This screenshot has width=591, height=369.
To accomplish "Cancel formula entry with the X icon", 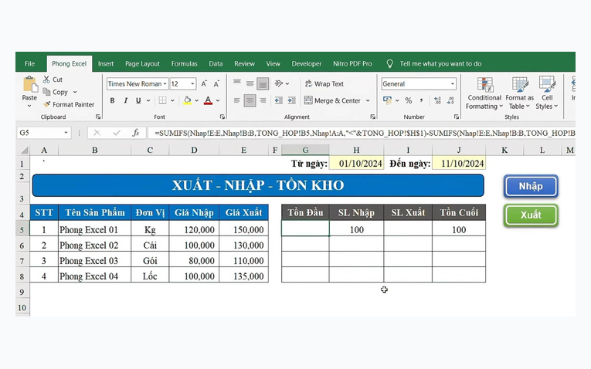I will (97, 133).
